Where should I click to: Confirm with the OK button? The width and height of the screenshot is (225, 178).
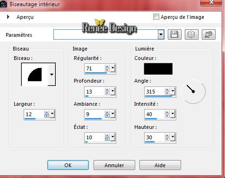pyautogui.click(x=68, y=165)
